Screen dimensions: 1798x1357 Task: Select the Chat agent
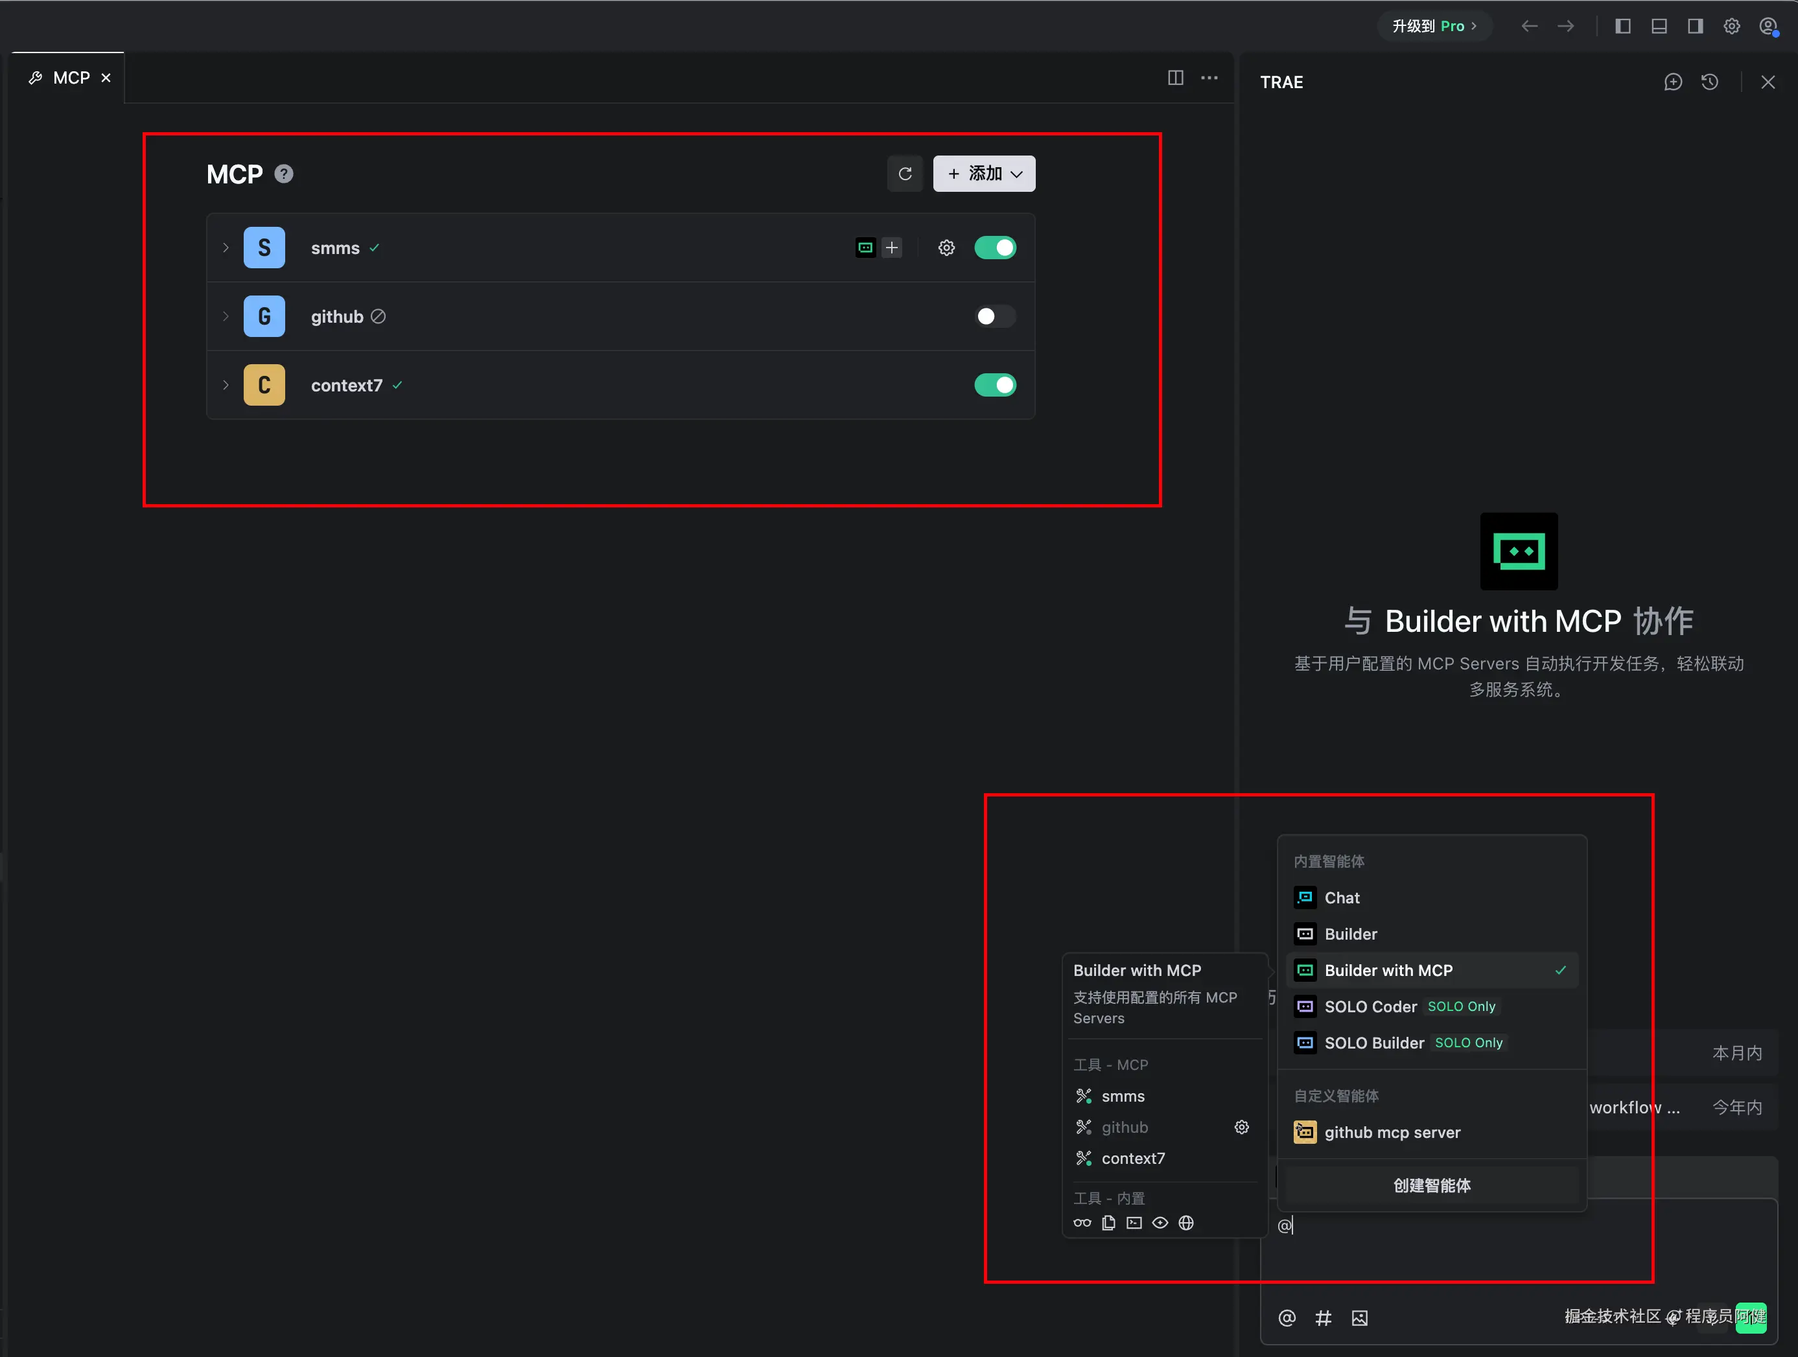point(1342,898)
